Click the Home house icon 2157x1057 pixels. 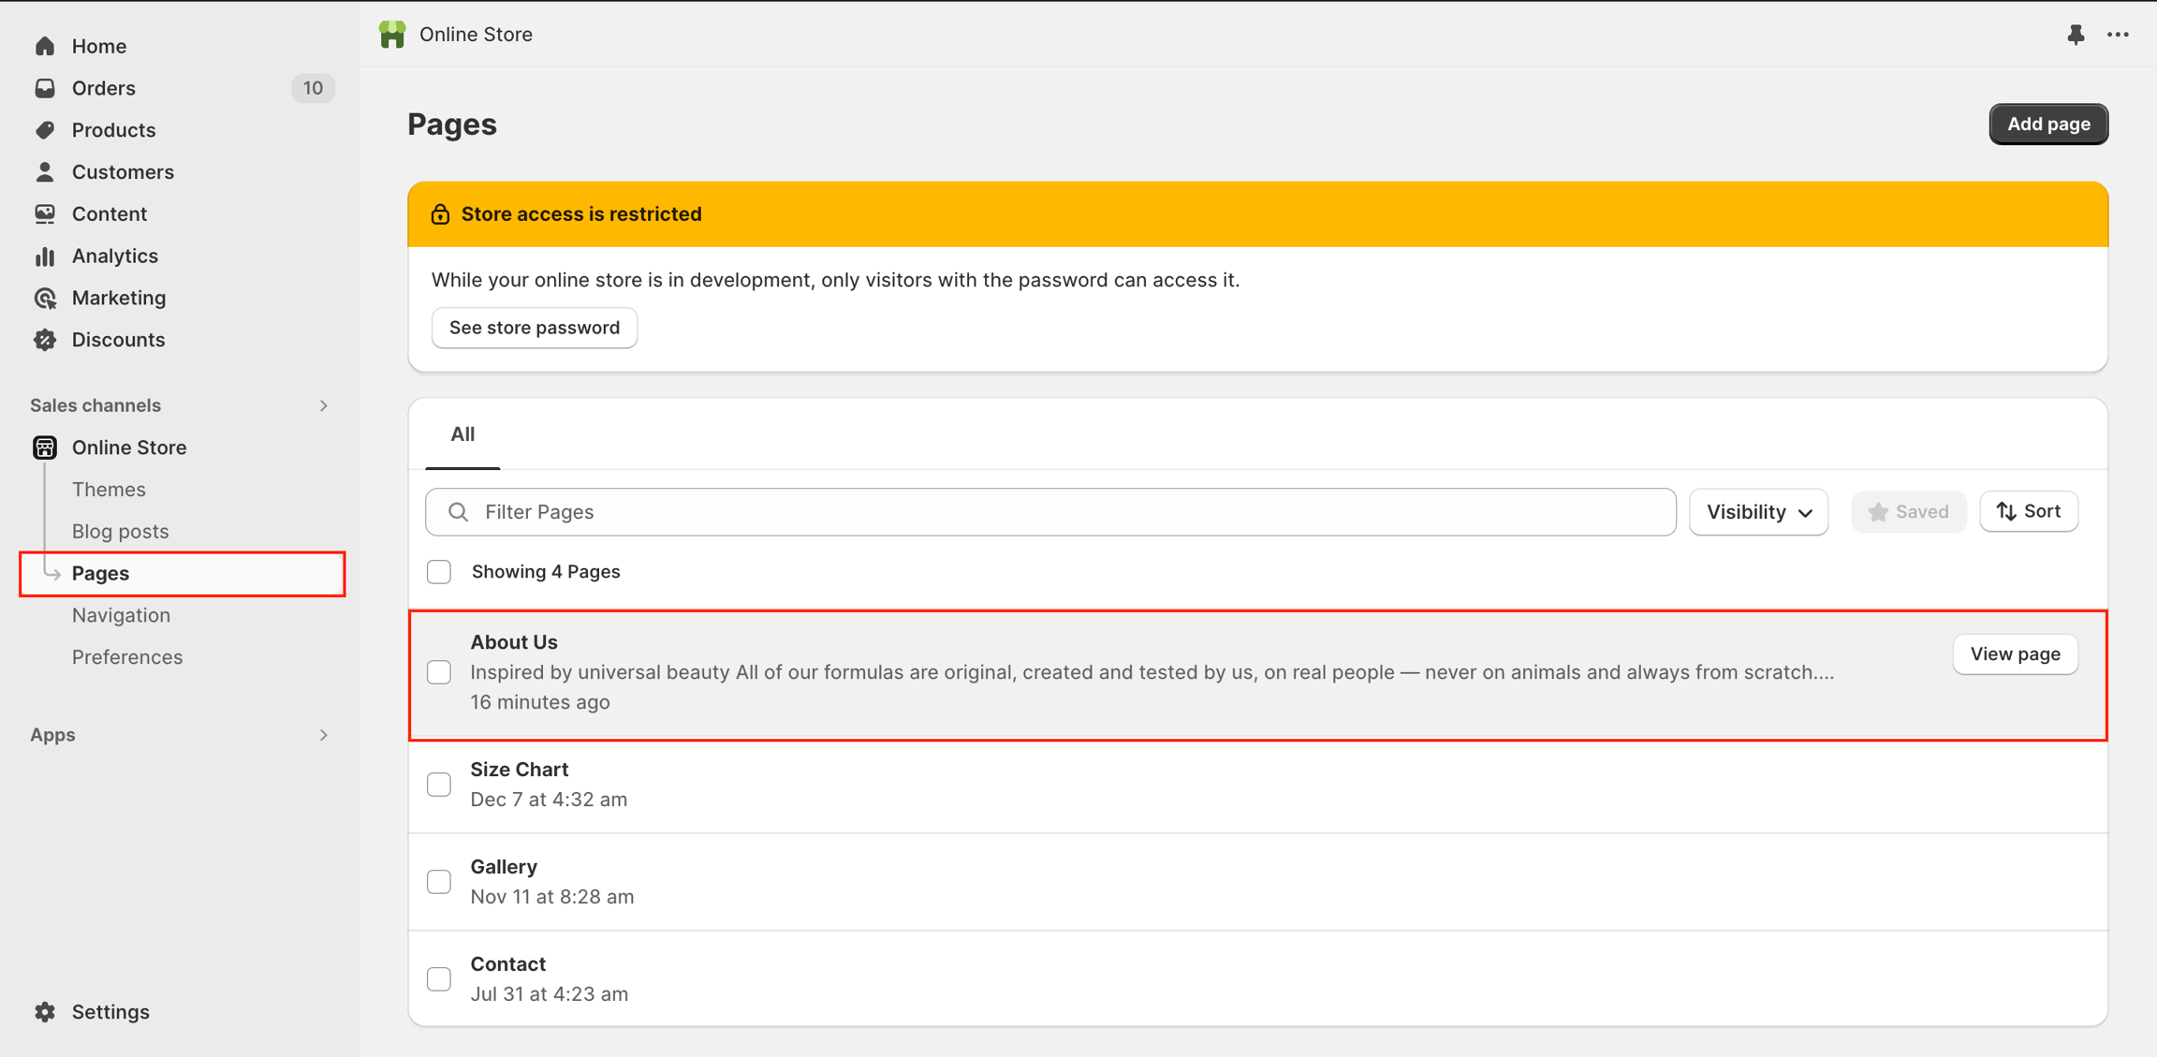click(x=45, y=46)
